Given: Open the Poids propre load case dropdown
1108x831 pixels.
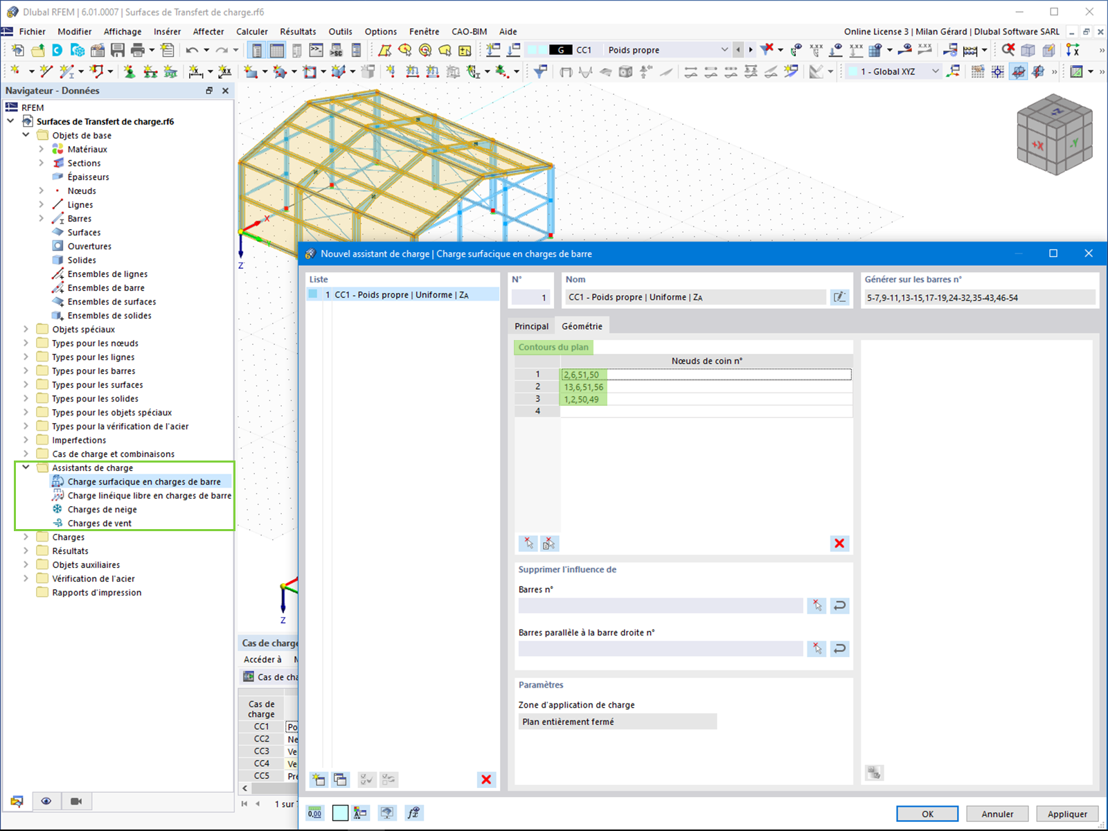Looking at the screenshot, I should [x=724, y=49].
